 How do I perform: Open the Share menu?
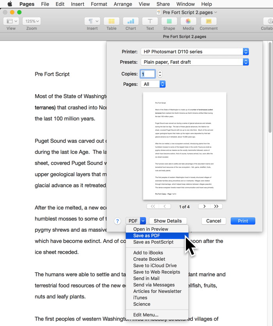tap(163, 4)
